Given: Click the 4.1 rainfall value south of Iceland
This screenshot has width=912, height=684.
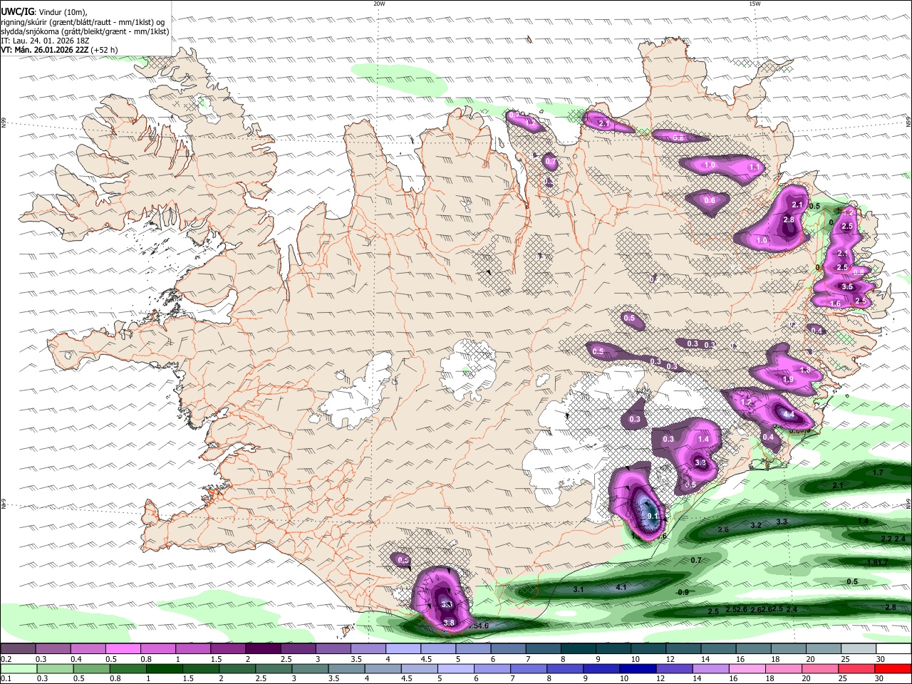Looking at the screenshot, I should click(x=621, y=587).
